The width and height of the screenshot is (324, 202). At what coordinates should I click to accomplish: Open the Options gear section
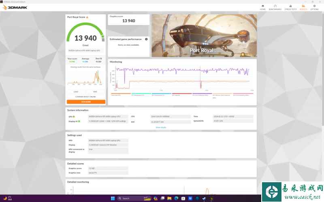coord(314,7)
